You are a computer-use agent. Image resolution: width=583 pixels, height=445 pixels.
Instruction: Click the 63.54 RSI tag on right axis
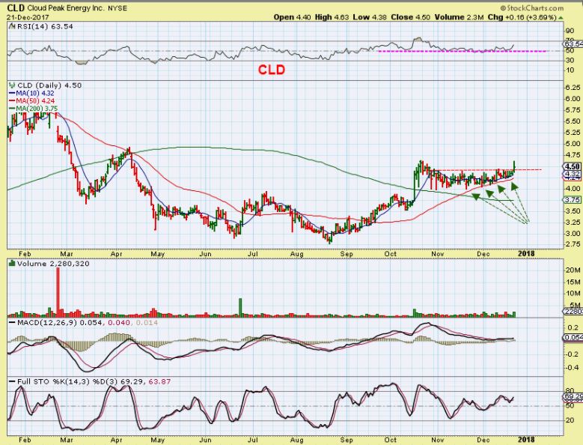click(573, 44)
